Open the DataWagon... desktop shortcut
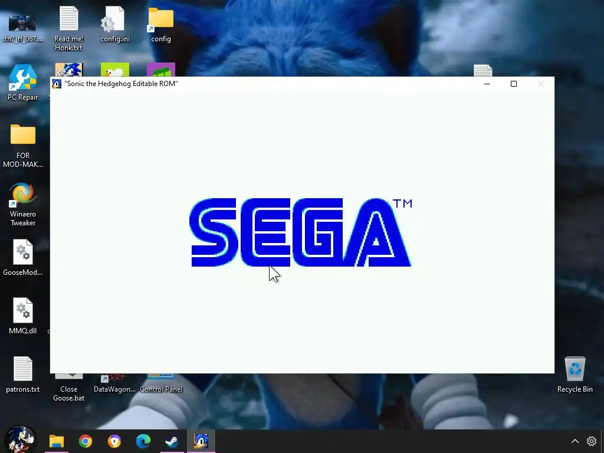 (115, 383)
